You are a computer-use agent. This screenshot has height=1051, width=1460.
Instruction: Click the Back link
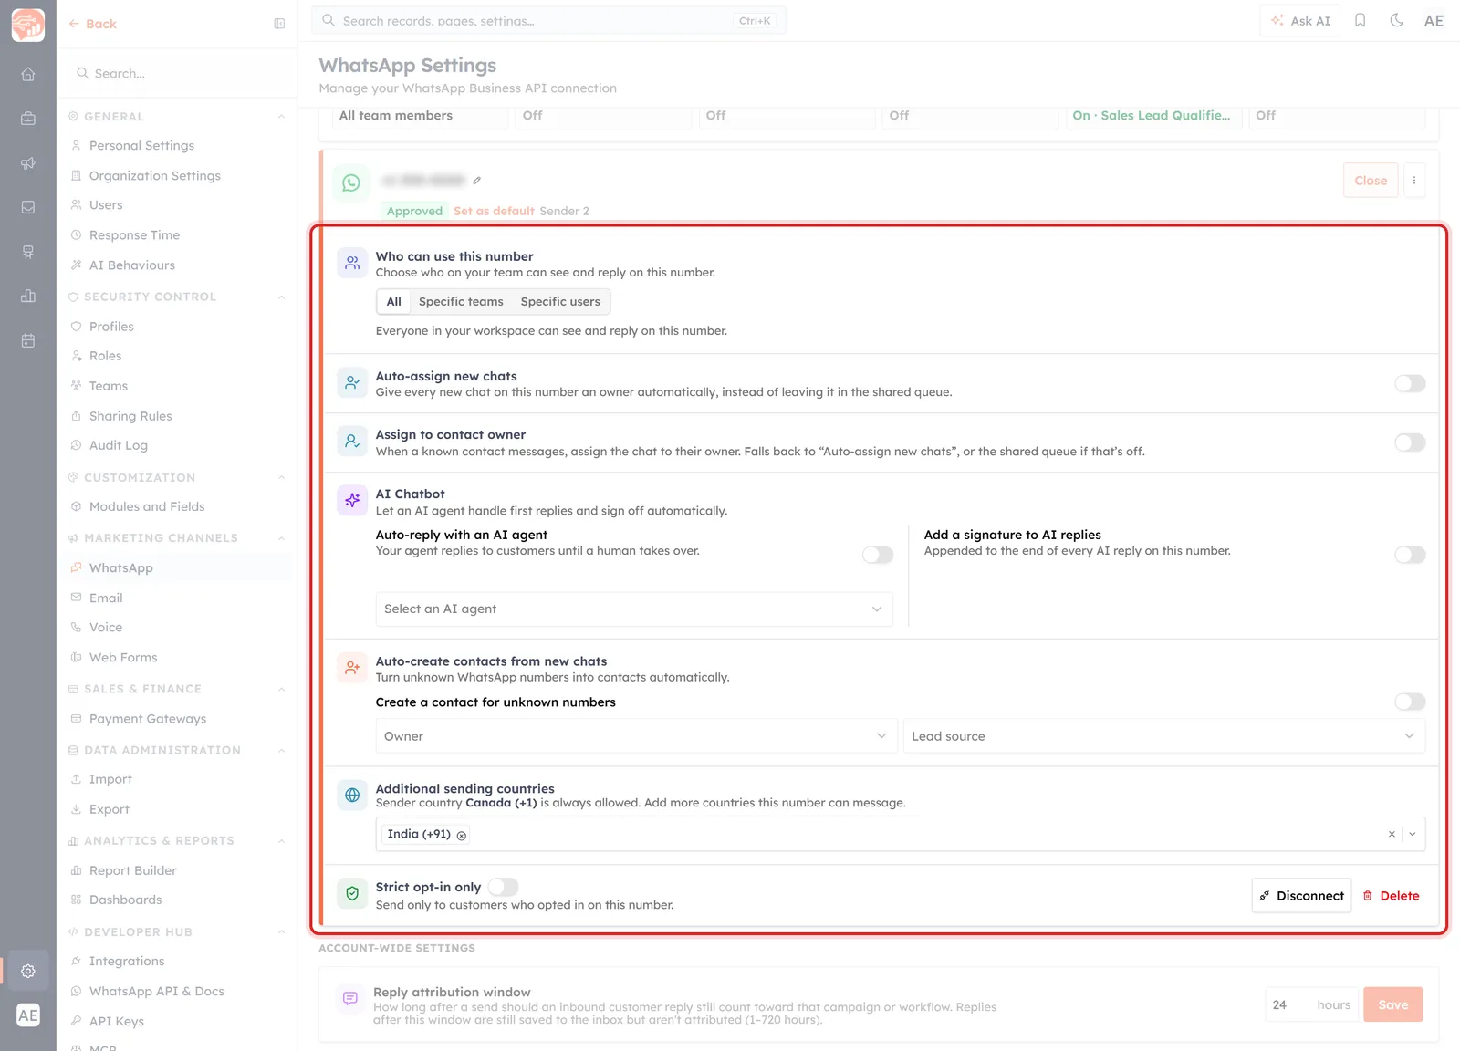click(93, 24)
